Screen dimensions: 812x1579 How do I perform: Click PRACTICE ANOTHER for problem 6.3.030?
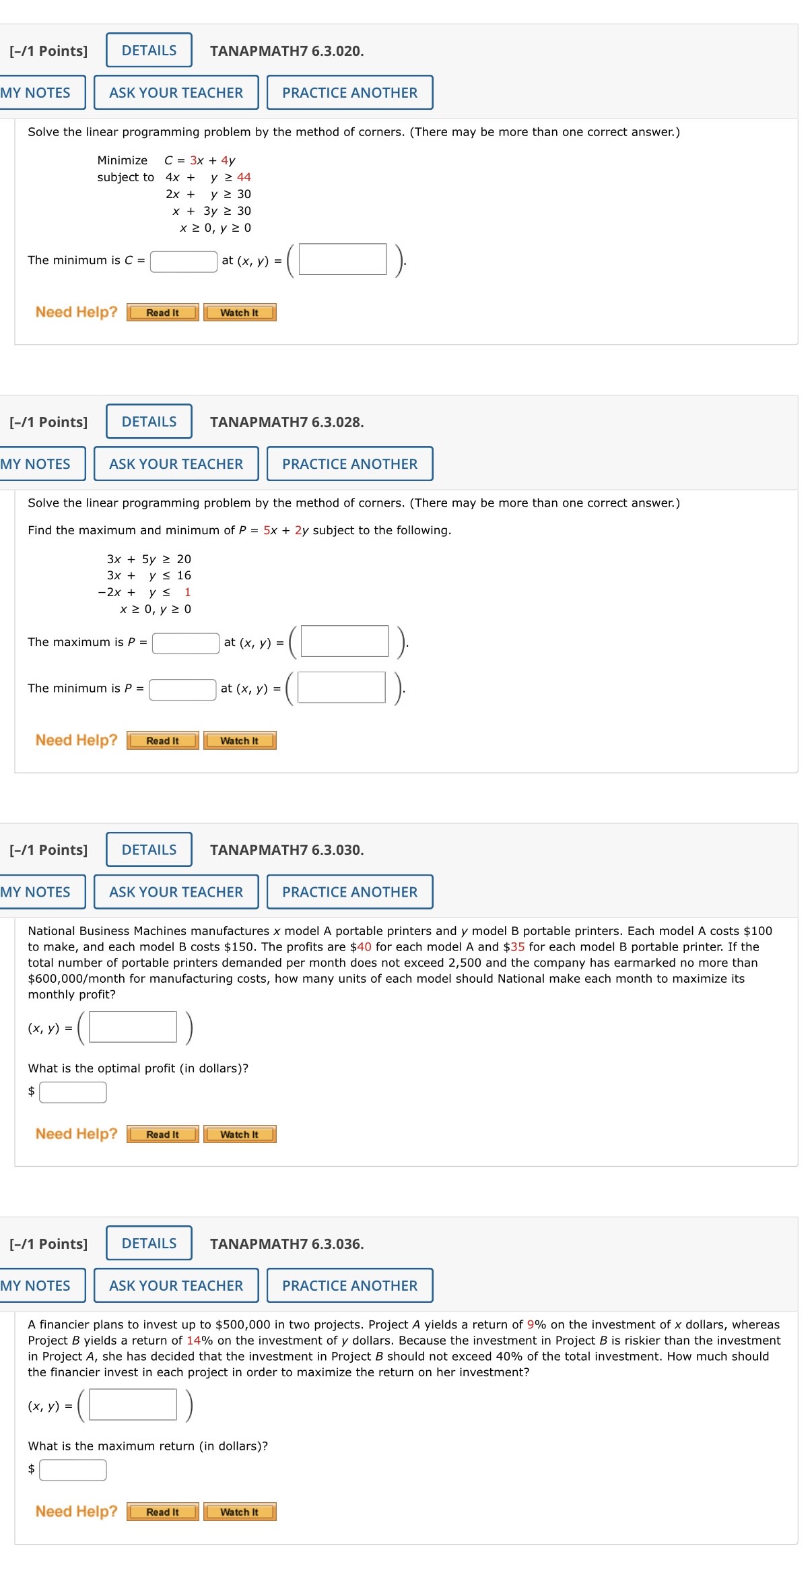(349, 892)
